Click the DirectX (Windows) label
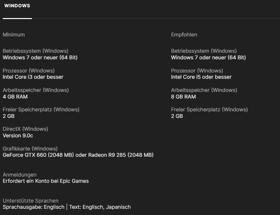The image size is (280, 215). (25, 129)
